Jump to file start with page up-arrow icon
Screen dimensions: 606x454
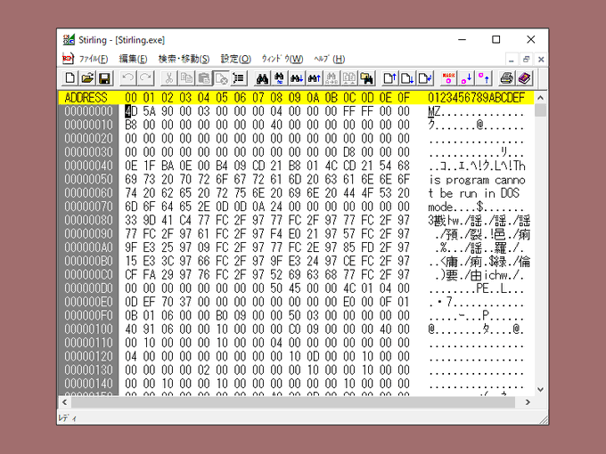[x=389, y=78]
